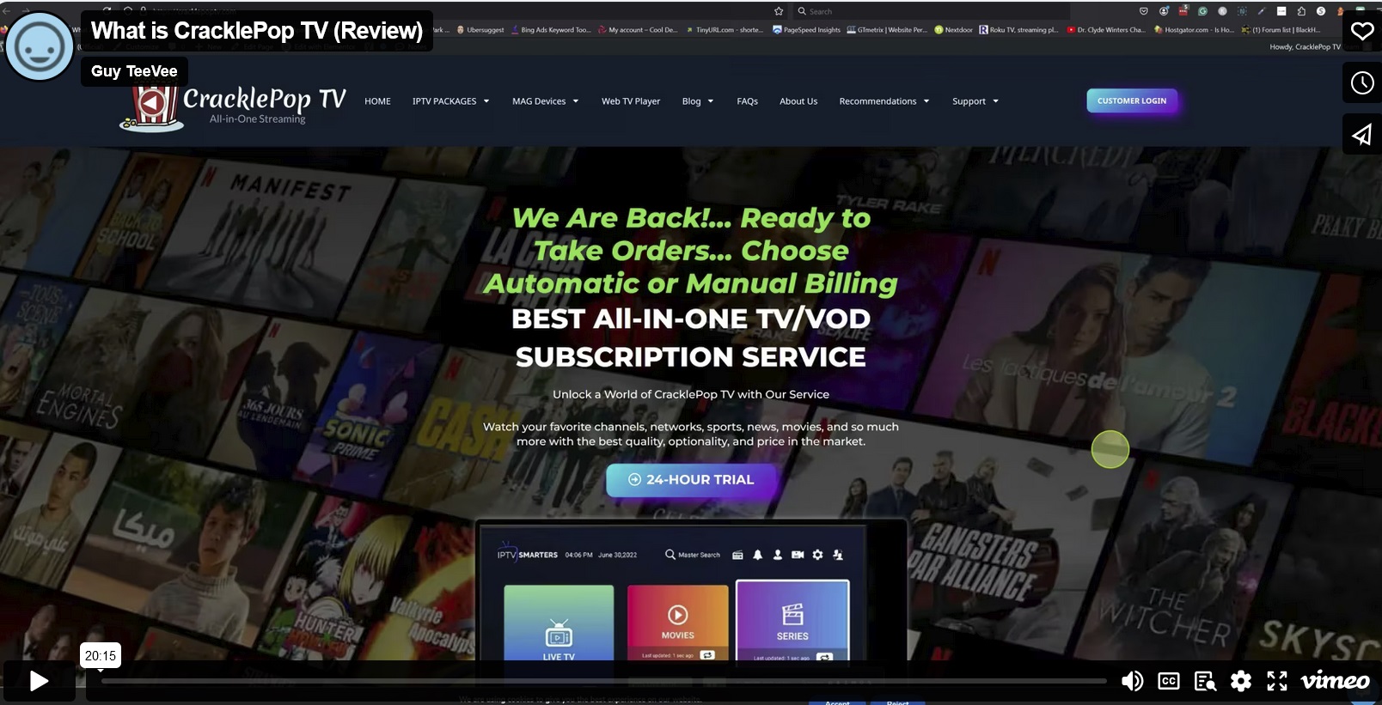
Task: Open GTmetrix bookmark
Action: pos(887,30)
